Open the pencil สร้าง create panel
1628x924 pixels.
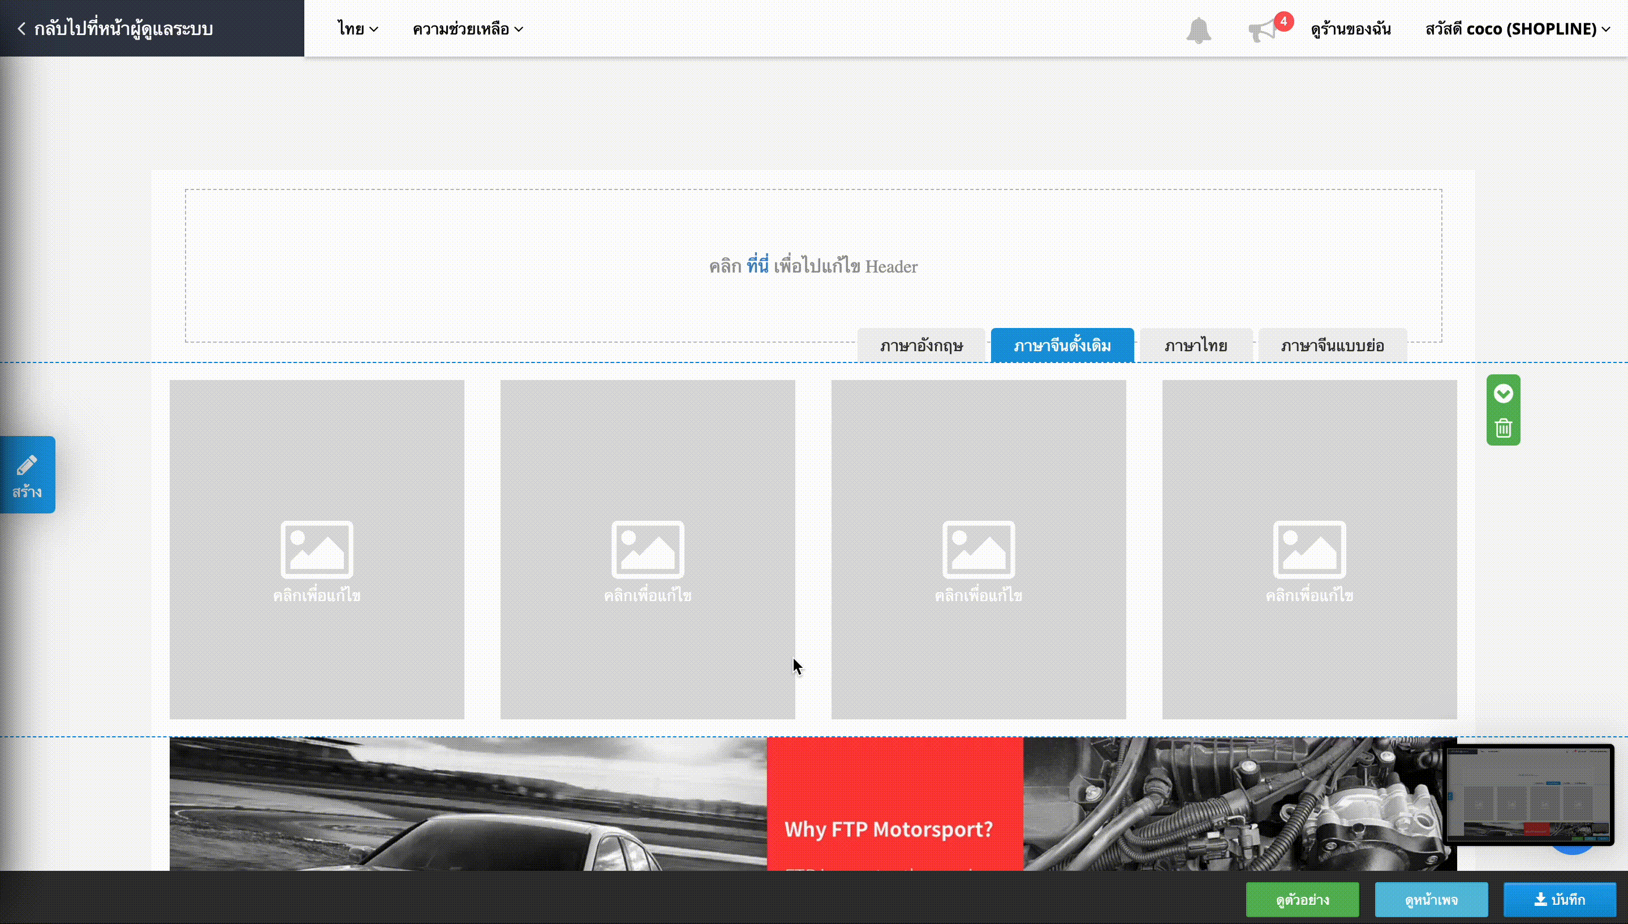tap(27, 474)
